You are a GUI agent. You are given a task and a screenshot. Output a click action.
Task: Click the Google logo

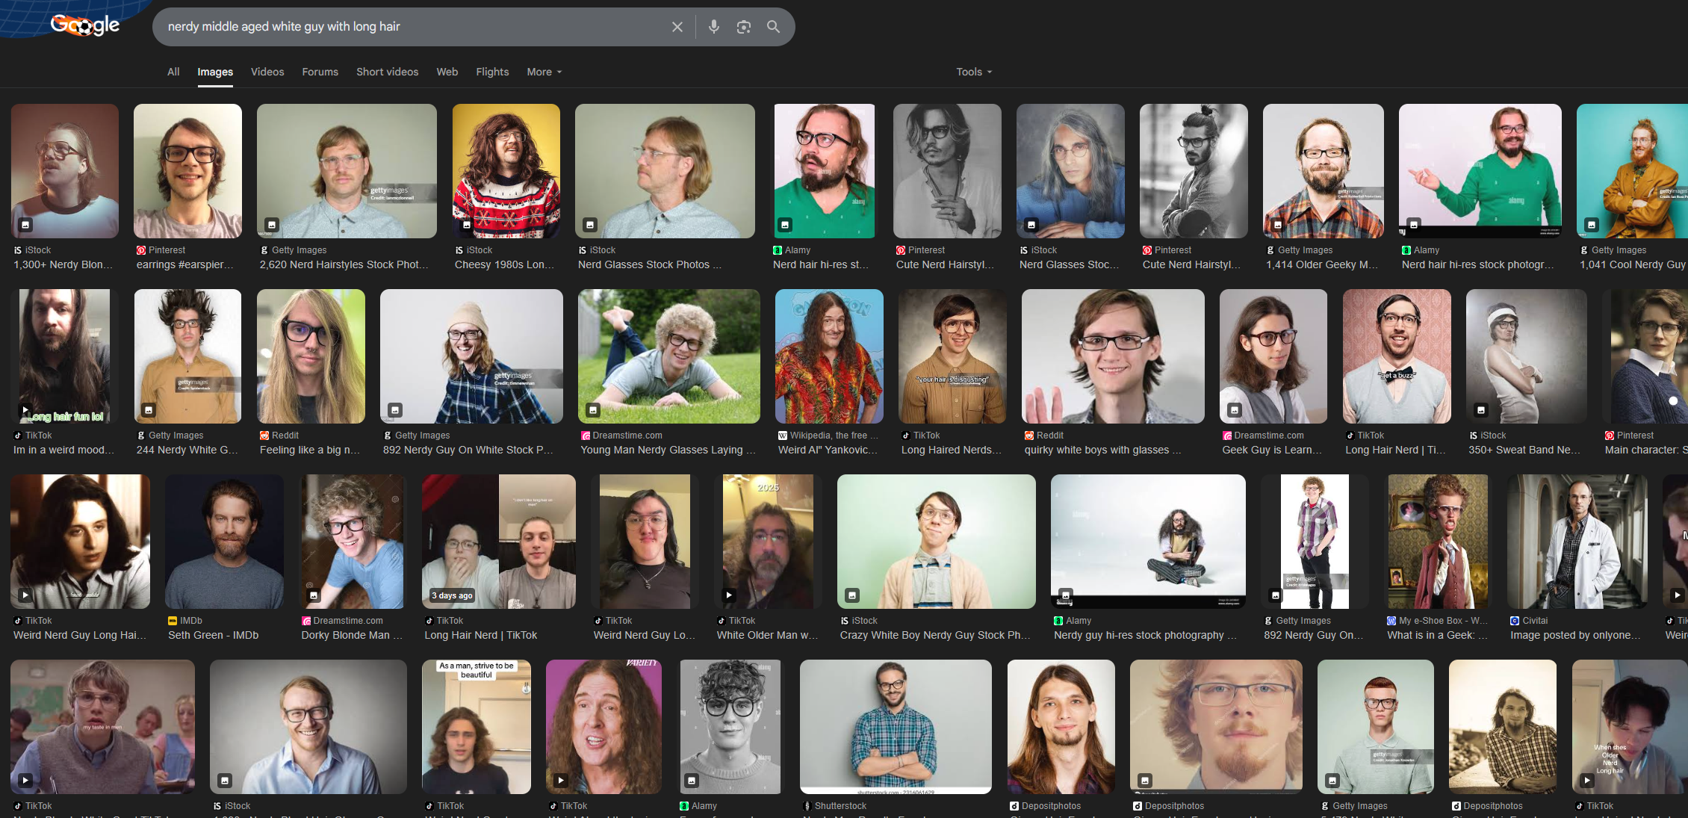pos(85,25)
